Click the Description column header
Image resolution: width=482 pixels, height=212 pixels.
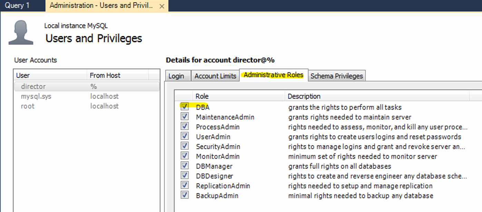click(377, 96)
